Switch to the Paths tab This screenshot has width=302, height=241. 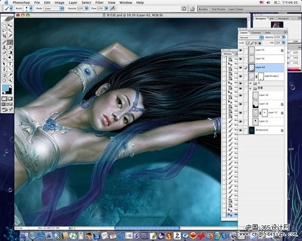[x=268, y=33]
